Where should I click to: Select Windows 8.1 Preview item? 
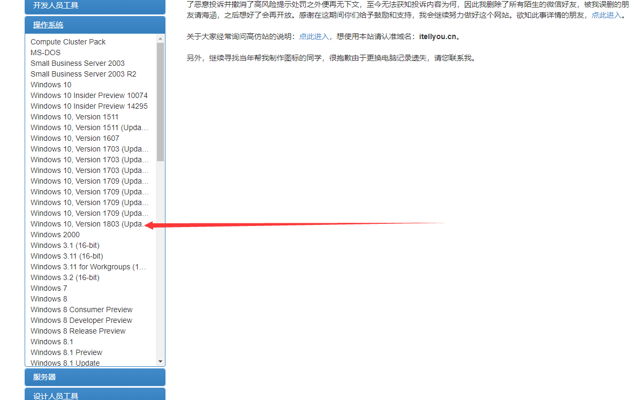click(66, 352)
